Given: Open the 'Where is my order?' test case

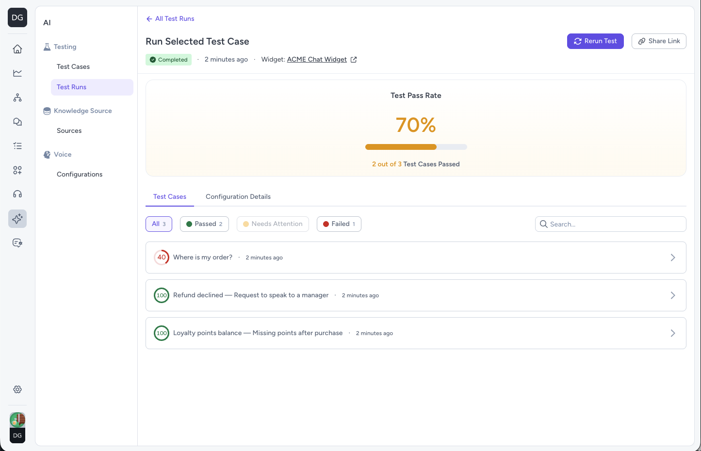Looking at the screenshot, I should (416, 258).
